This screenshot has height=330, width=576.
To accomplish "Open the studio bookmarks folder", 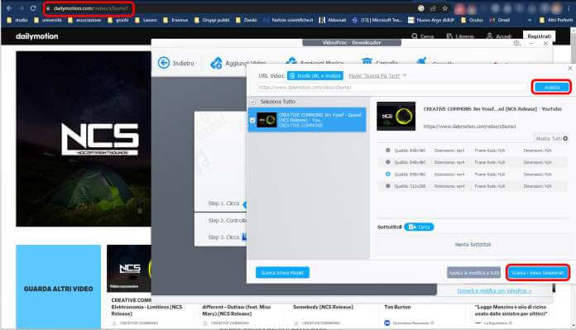I will tap(17, 20).
